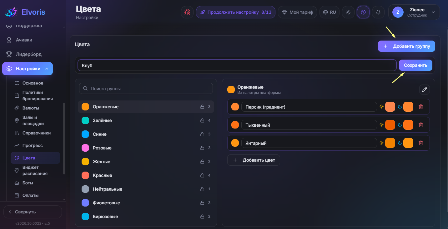Click the Elvoris logo icon
This screenshot has height=229, width=448.
(12, 12)
